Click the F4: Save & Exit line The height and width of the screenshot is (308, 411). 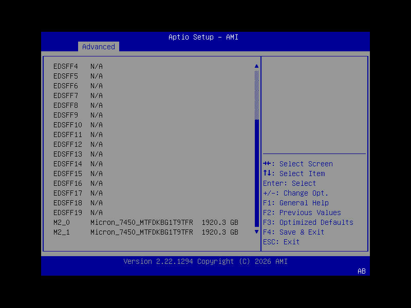293,232
